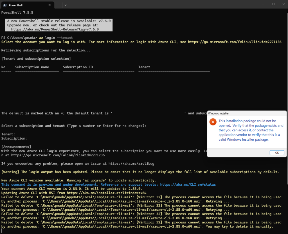288x234 pixels.
Task: Click the installer error message text
Action: [x=247, y=130]
